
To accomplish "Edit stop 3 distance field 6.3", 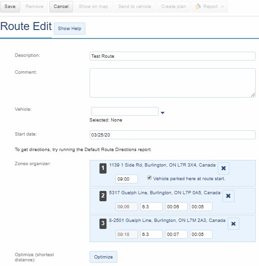I will click(152, 234).
